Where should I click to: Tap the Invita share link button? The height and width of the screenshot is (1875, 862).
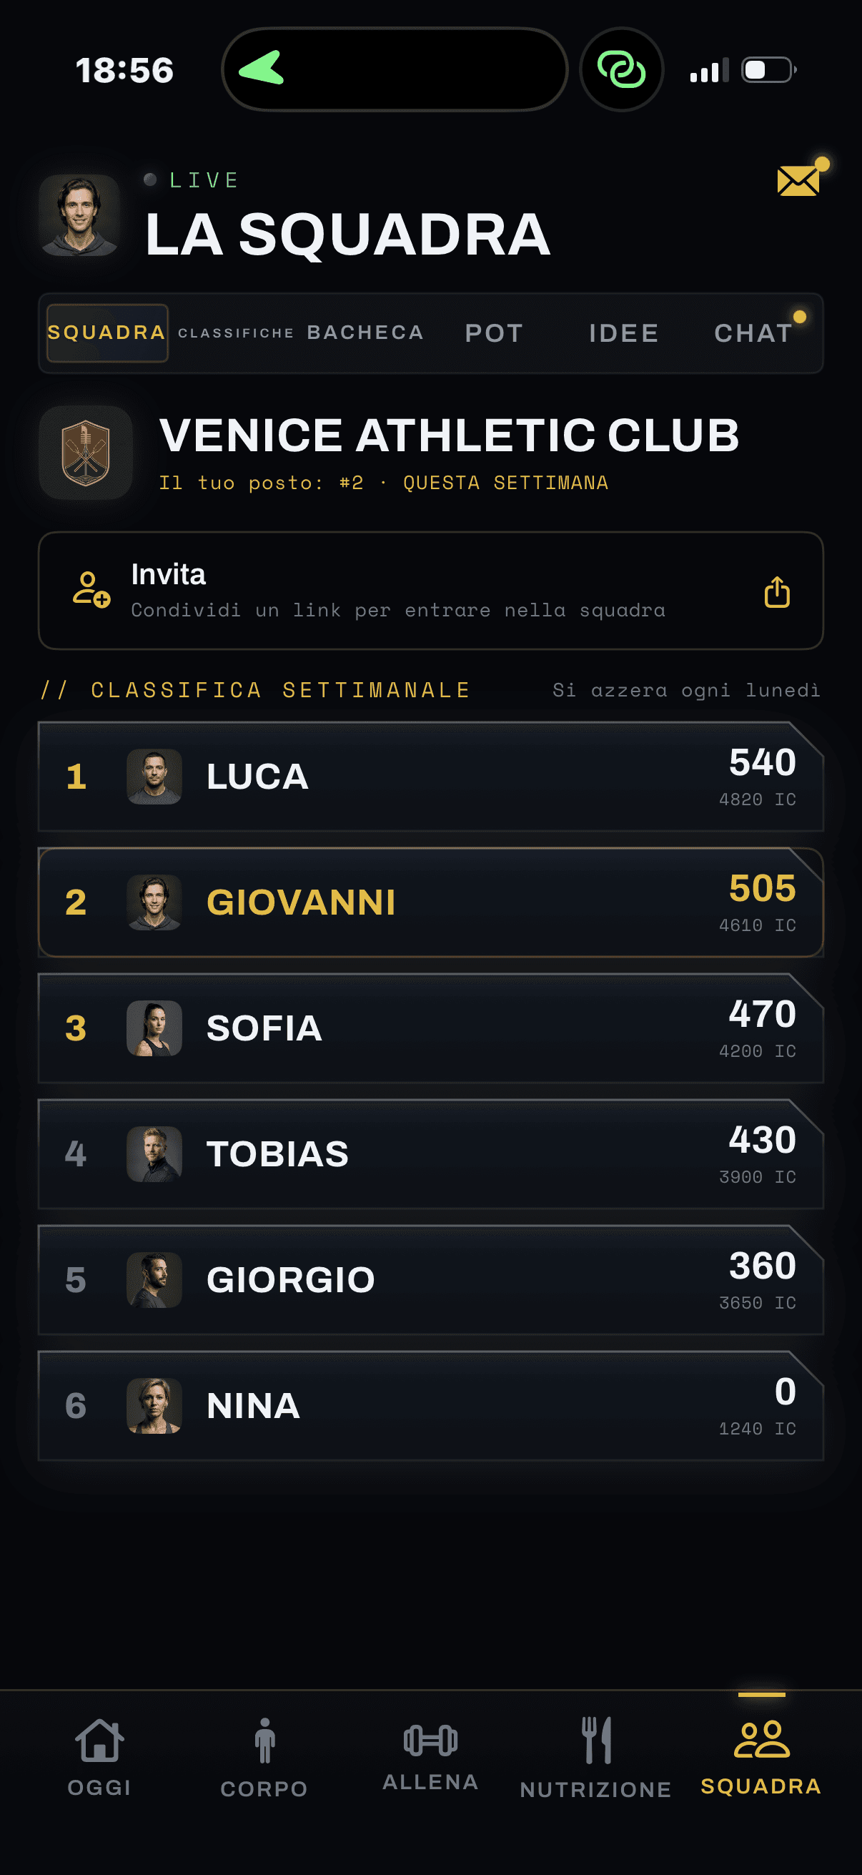tap(430, 590)
